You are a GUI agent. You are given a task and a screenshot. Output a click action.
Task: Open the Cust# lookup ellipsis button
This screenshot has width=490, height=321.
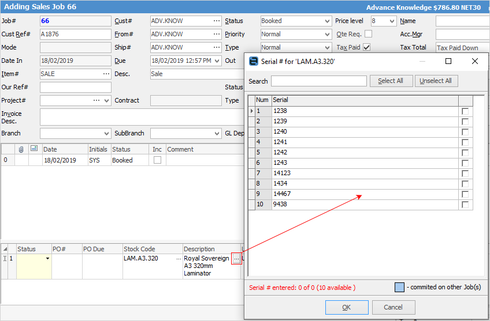(217, 21)
